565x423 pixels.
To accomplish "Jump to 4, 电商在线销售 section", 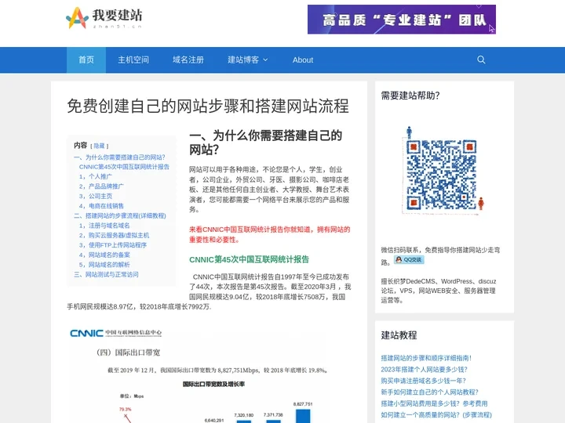I will pos(101,206).
